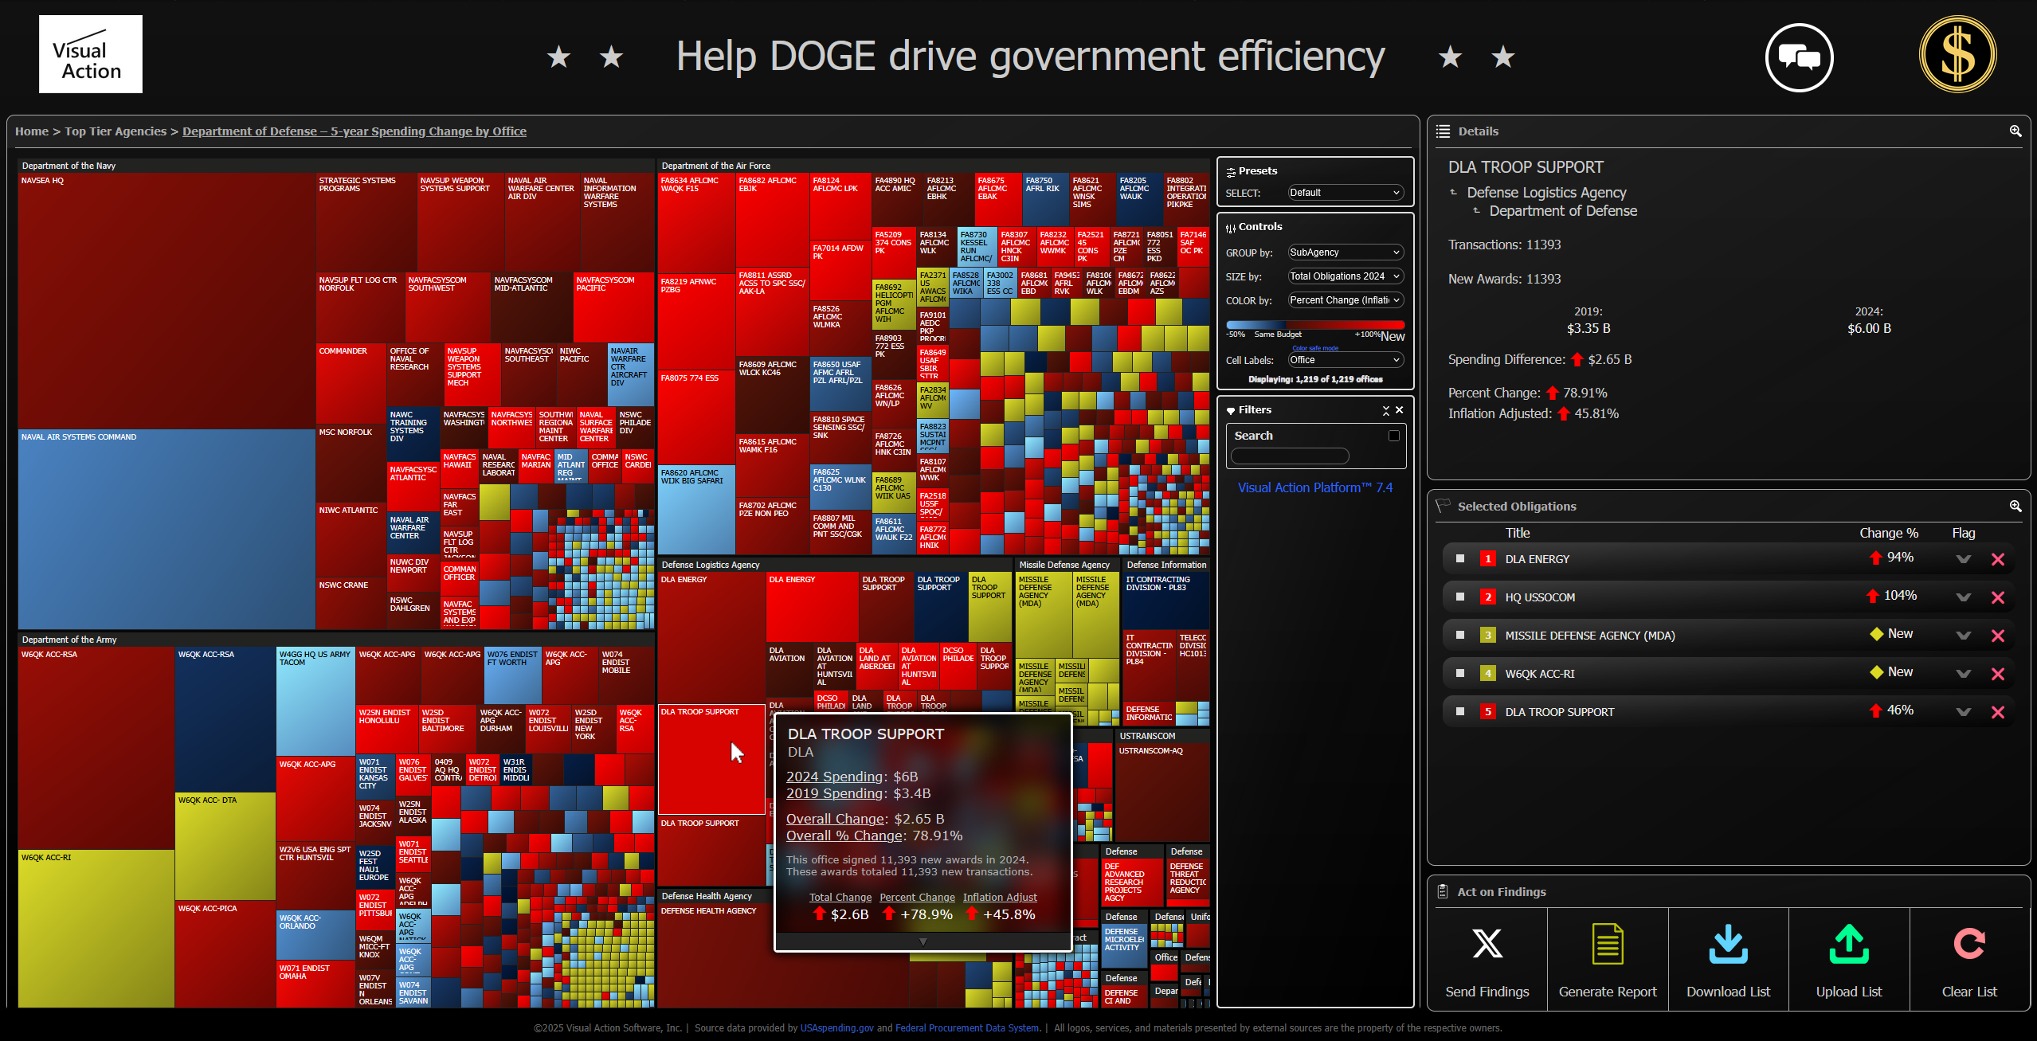Click the Clear List refresh icon

click(x=1968, y=944)
